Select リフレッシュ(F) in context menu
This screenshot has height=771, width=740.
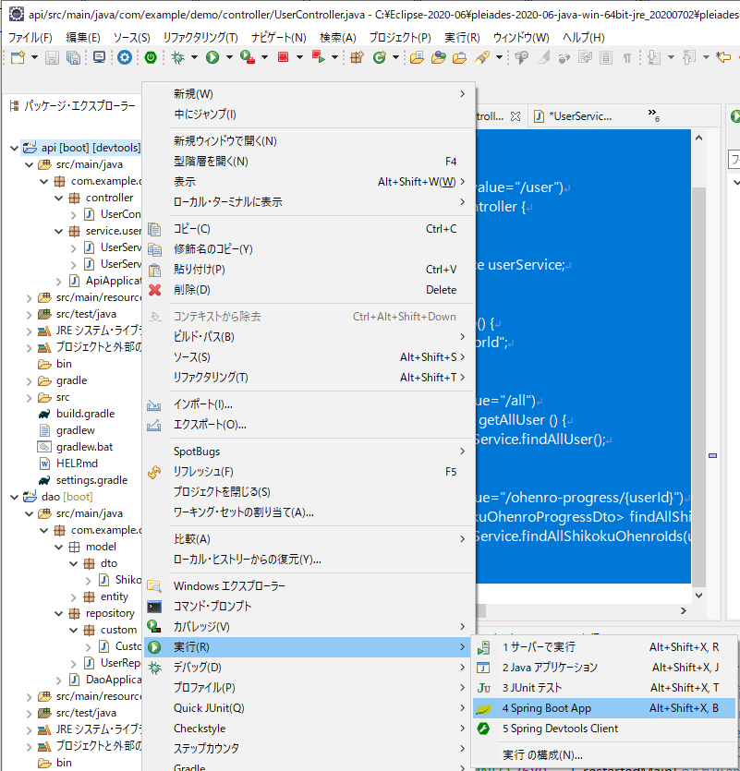click(309, 472)
